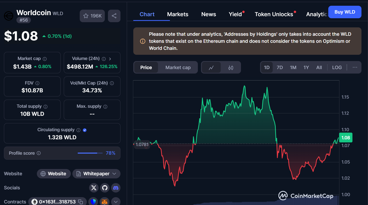Click the Ethereum icon in the contract chip
The width and height of the screenshot is (368, 205).
click(34, 202)
